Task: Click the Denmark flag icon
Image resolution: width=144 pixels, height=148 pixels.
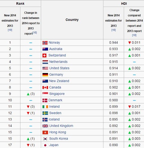Action: [45, 100]
